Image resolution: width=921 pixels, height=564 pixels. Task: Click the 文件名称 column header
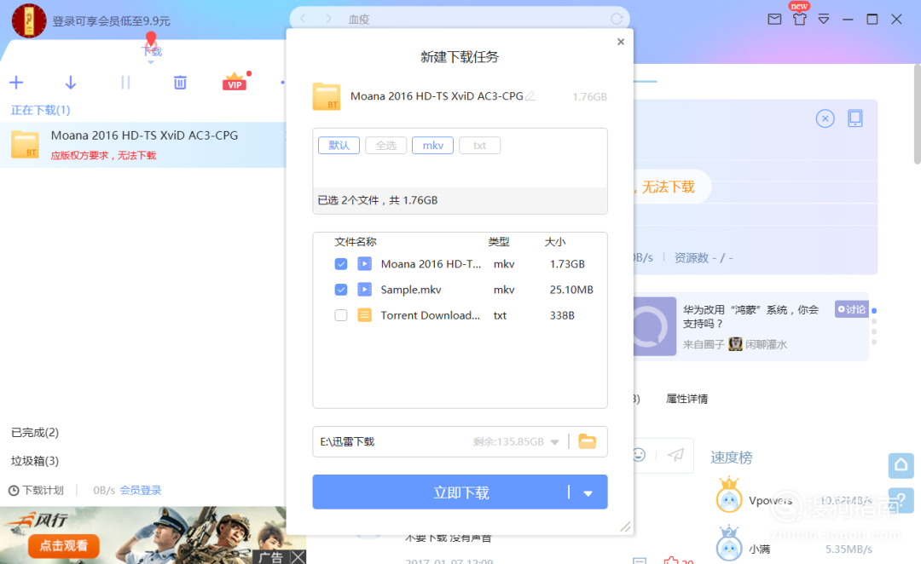(x=356, y=242)
